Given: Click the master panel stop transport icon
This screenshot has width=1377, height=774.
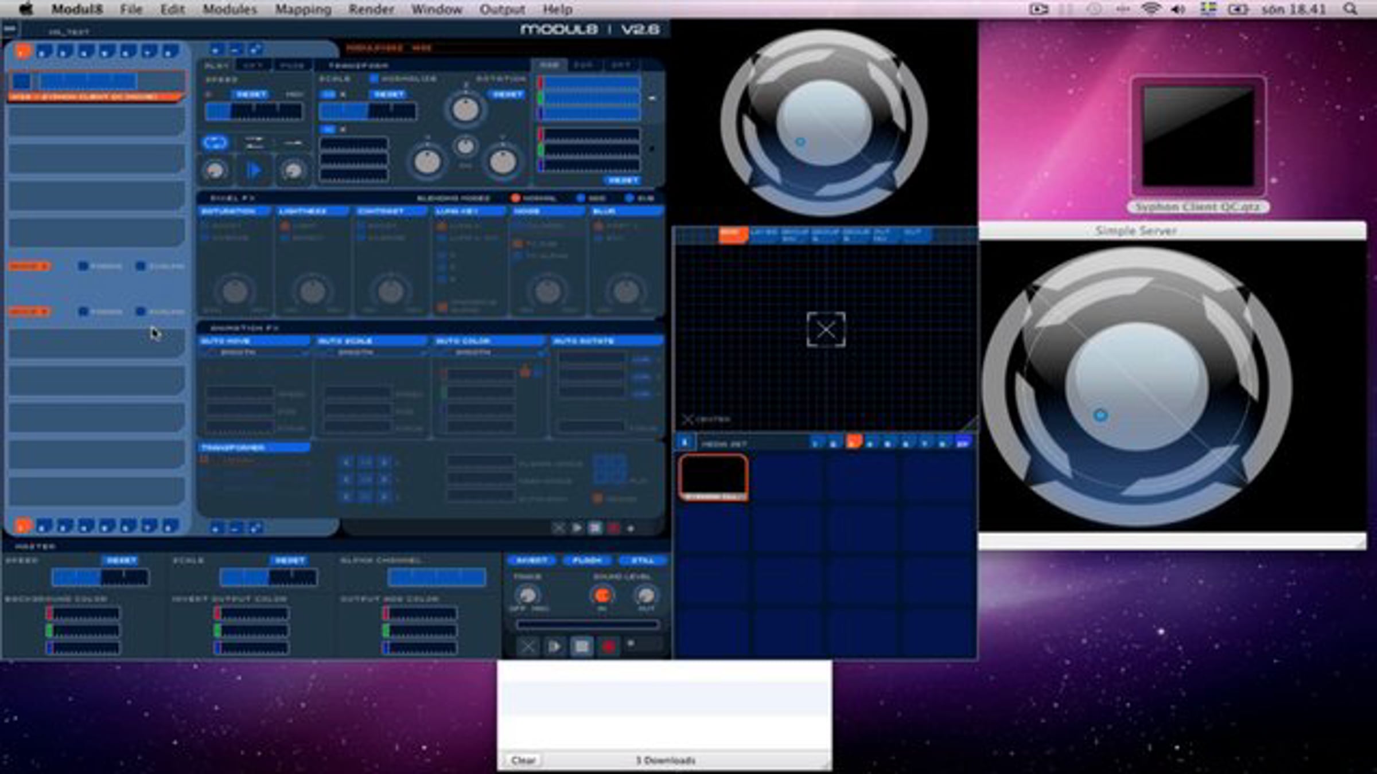Looking at the screenshot, I should click(x=582, y=647).
